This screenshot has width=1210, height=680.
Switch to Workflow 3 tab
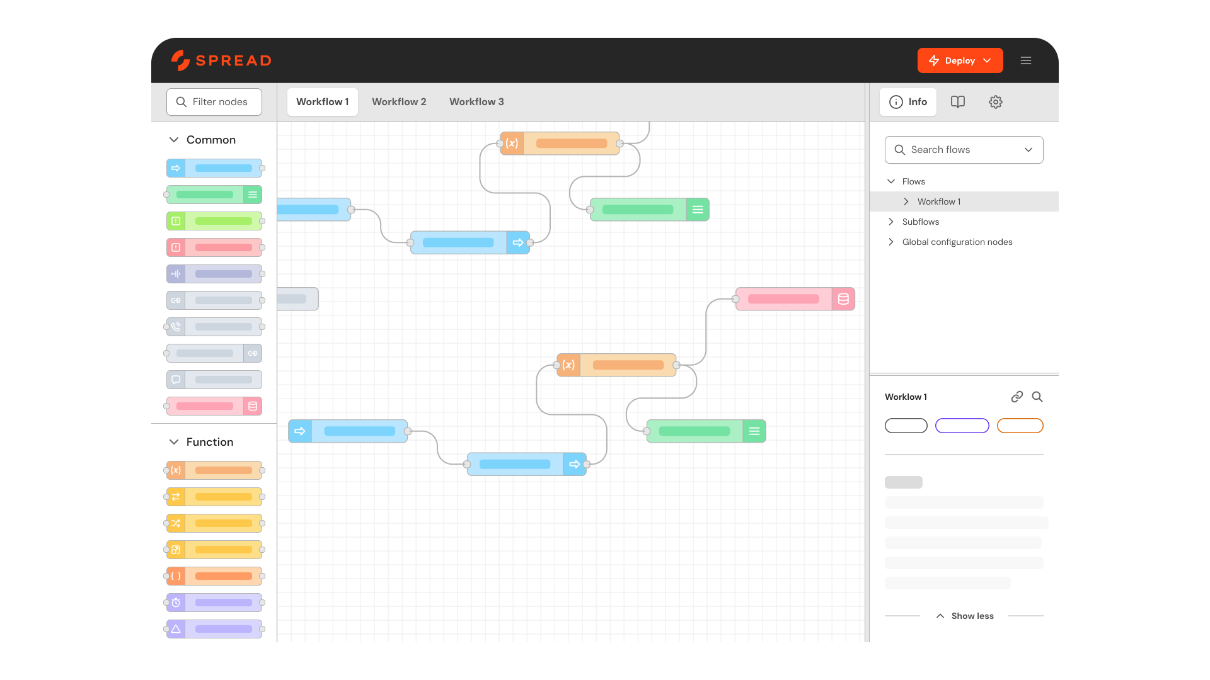pos(476,101)
